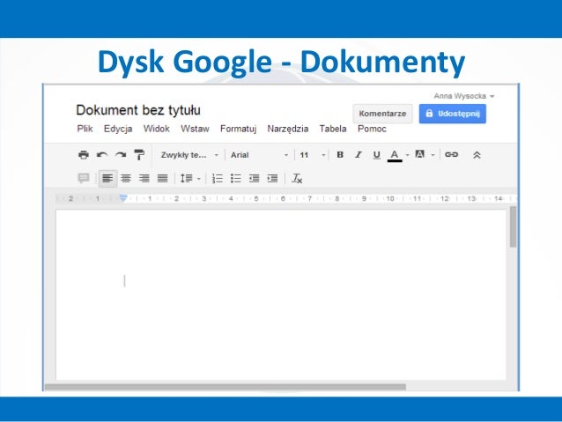This screenshot has height=422, width=562.
Task: Open the Wstaw menu
Action: (x=195, y=129)
